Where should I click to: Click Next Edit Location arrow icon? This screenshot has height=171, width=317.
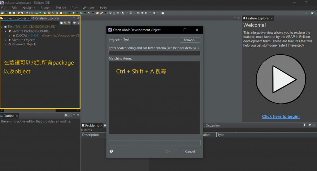(x=142, y=13)
